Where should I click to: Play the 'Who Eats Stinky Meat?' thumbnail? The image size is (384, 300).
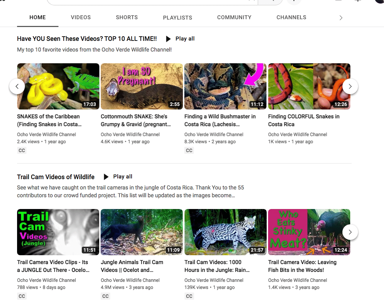[x=309, y=232]
